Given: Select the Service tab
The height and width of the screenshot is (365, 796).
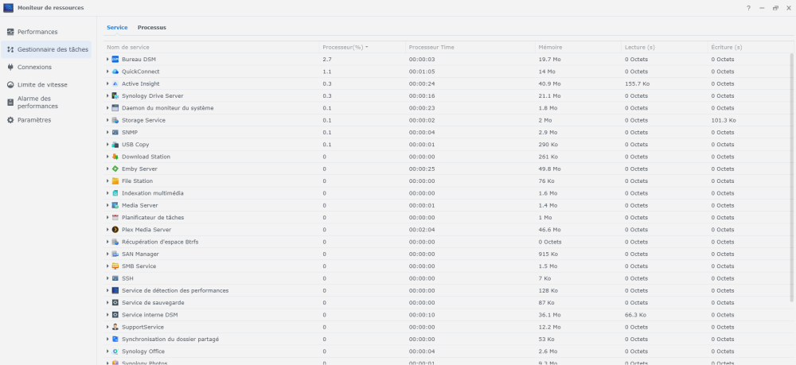Looking at the screenshot, I should click(x=117, y=27).
